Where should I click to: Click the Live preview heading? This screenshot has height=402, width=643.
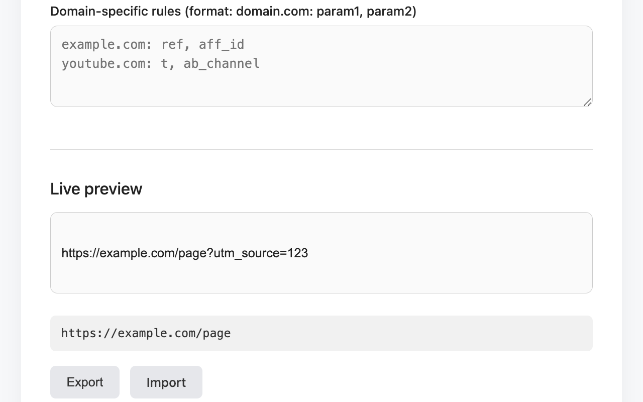96,188
